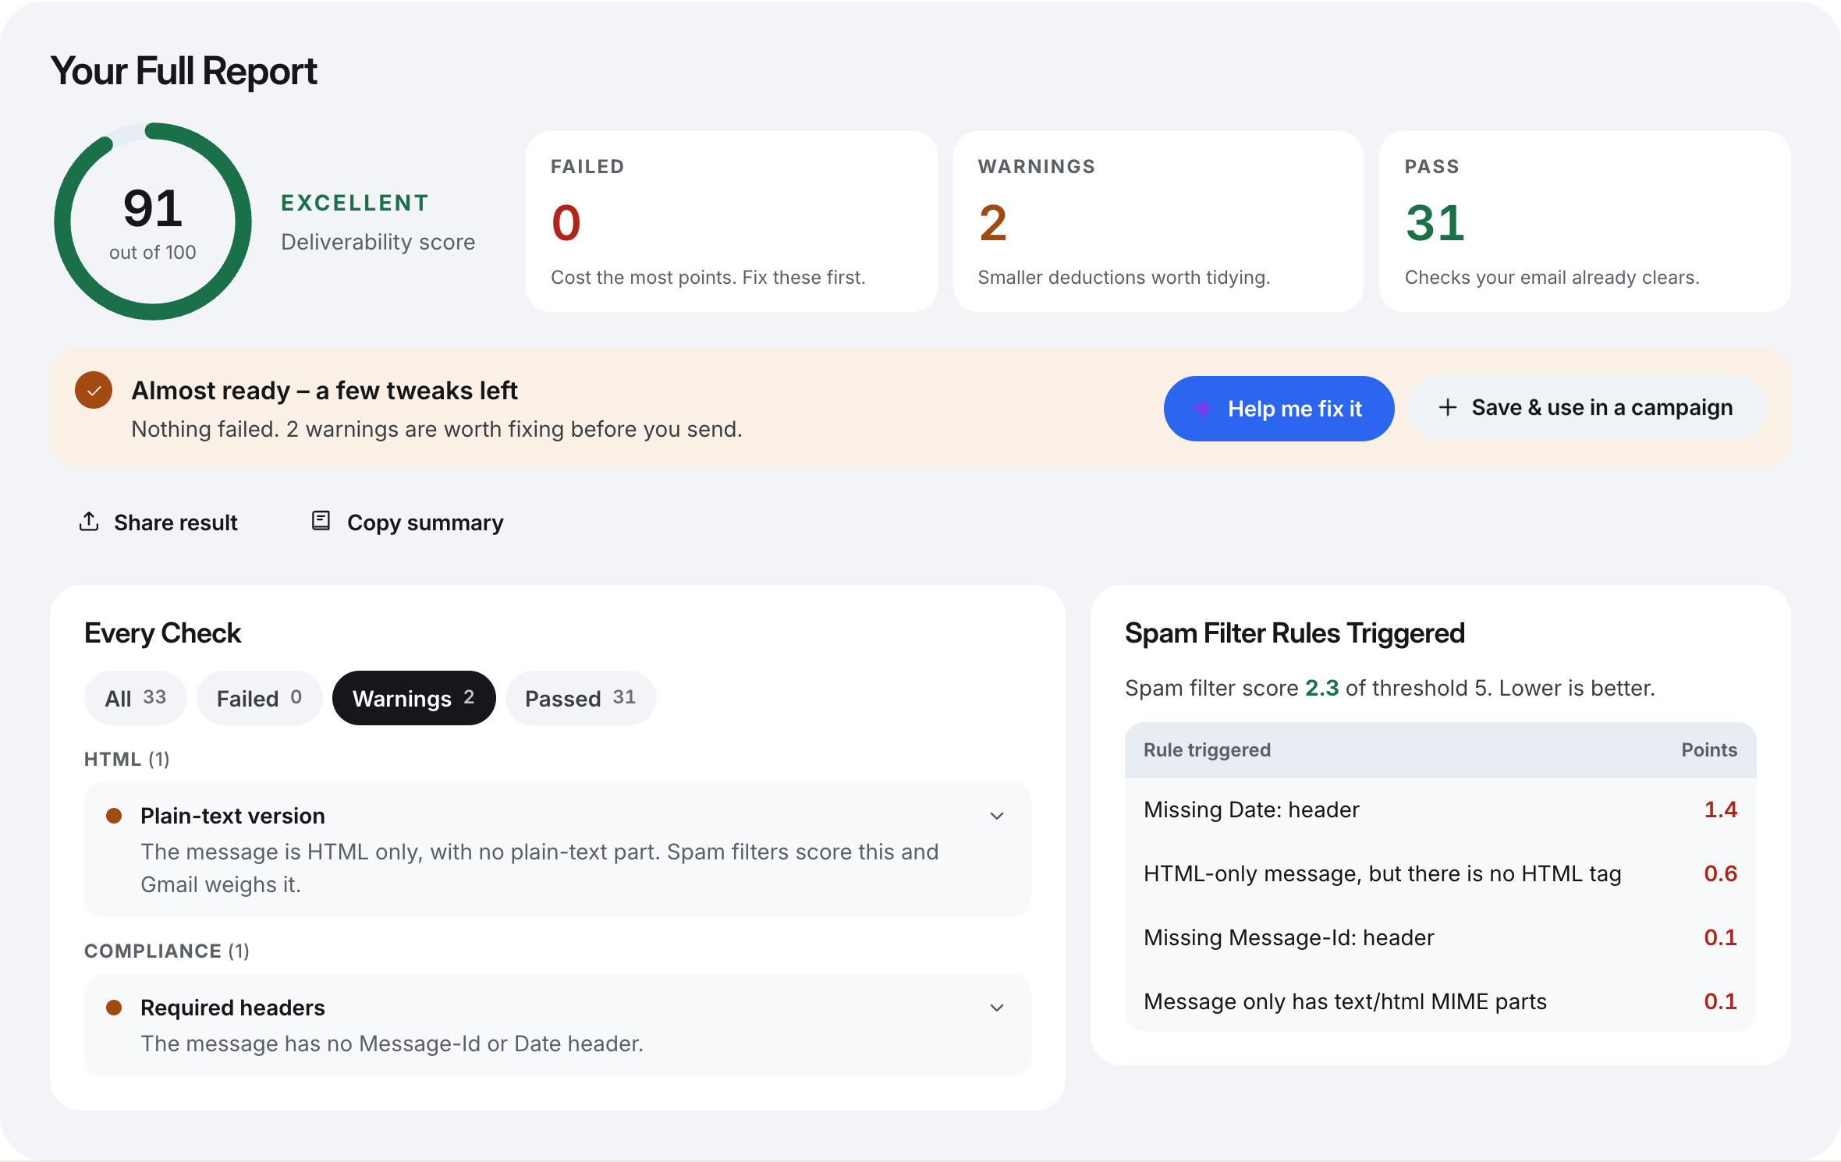Click the orange checkmark status icon
Screen dimensions: 1841x1162
(x=94, y=390)
